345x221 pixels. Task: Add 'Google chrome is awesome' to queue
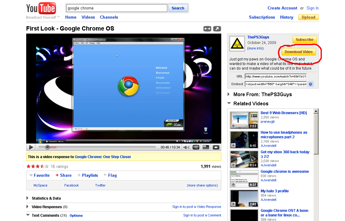coord(233,185)
